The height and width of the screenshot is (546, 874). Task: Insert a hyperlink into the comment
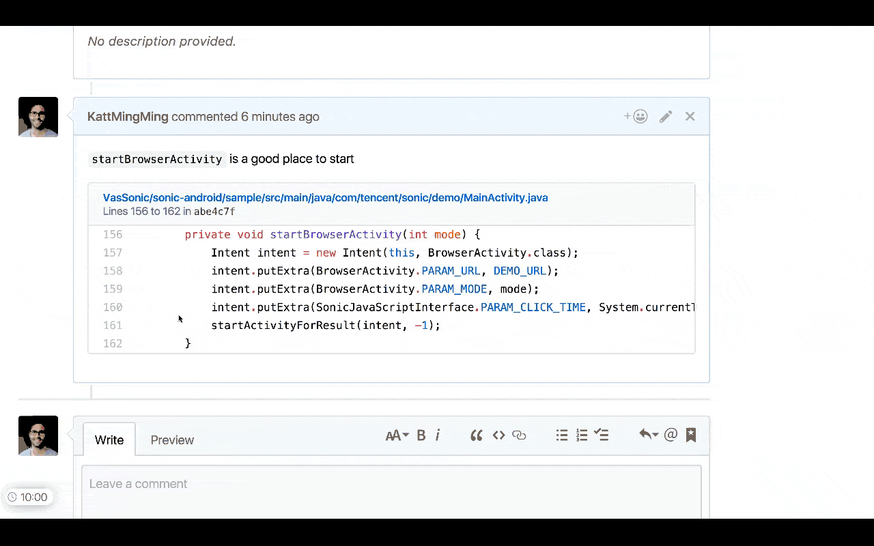pyautogui.click(x=520, y=435)
